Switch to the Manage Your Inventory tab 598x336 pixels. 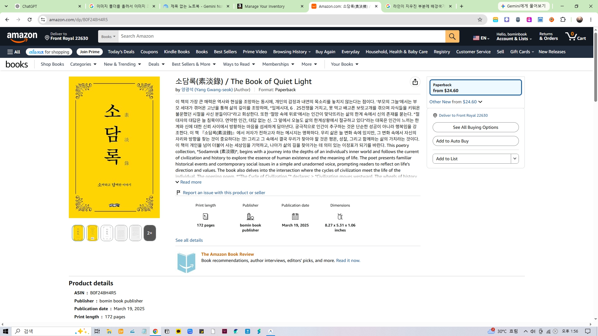271,6
